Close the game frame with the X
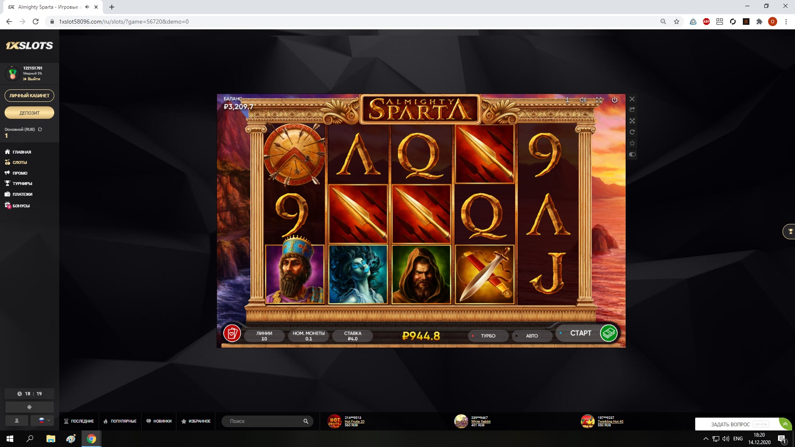 click(x=632, y=99)
